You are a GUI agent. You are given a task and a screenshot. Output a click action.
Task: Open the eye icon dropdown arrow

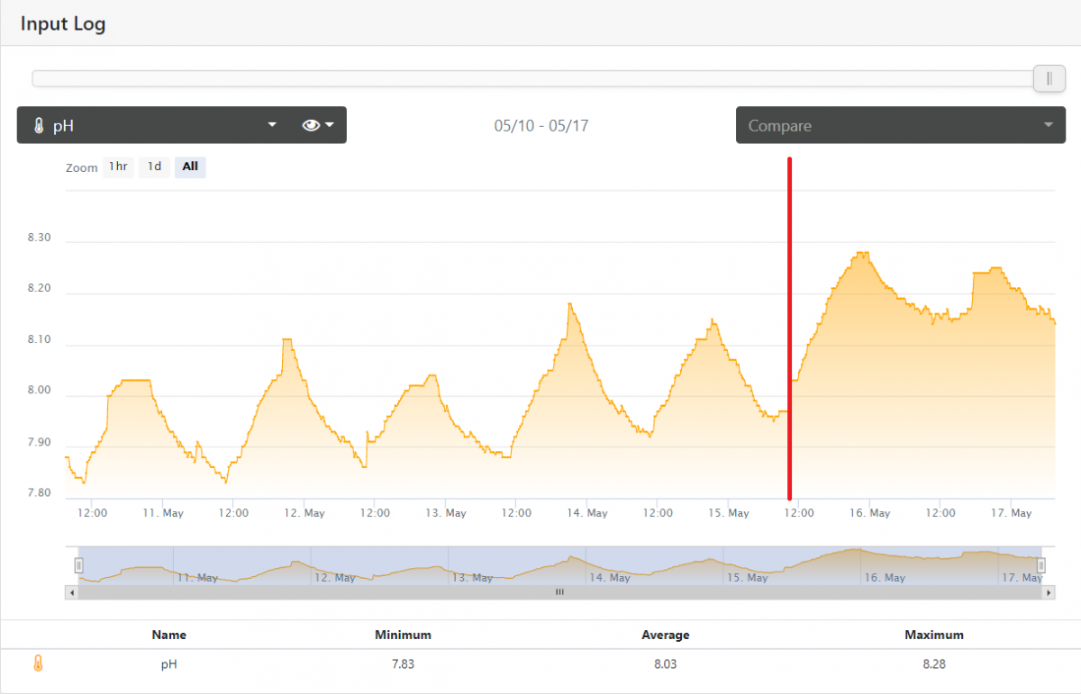330,125
